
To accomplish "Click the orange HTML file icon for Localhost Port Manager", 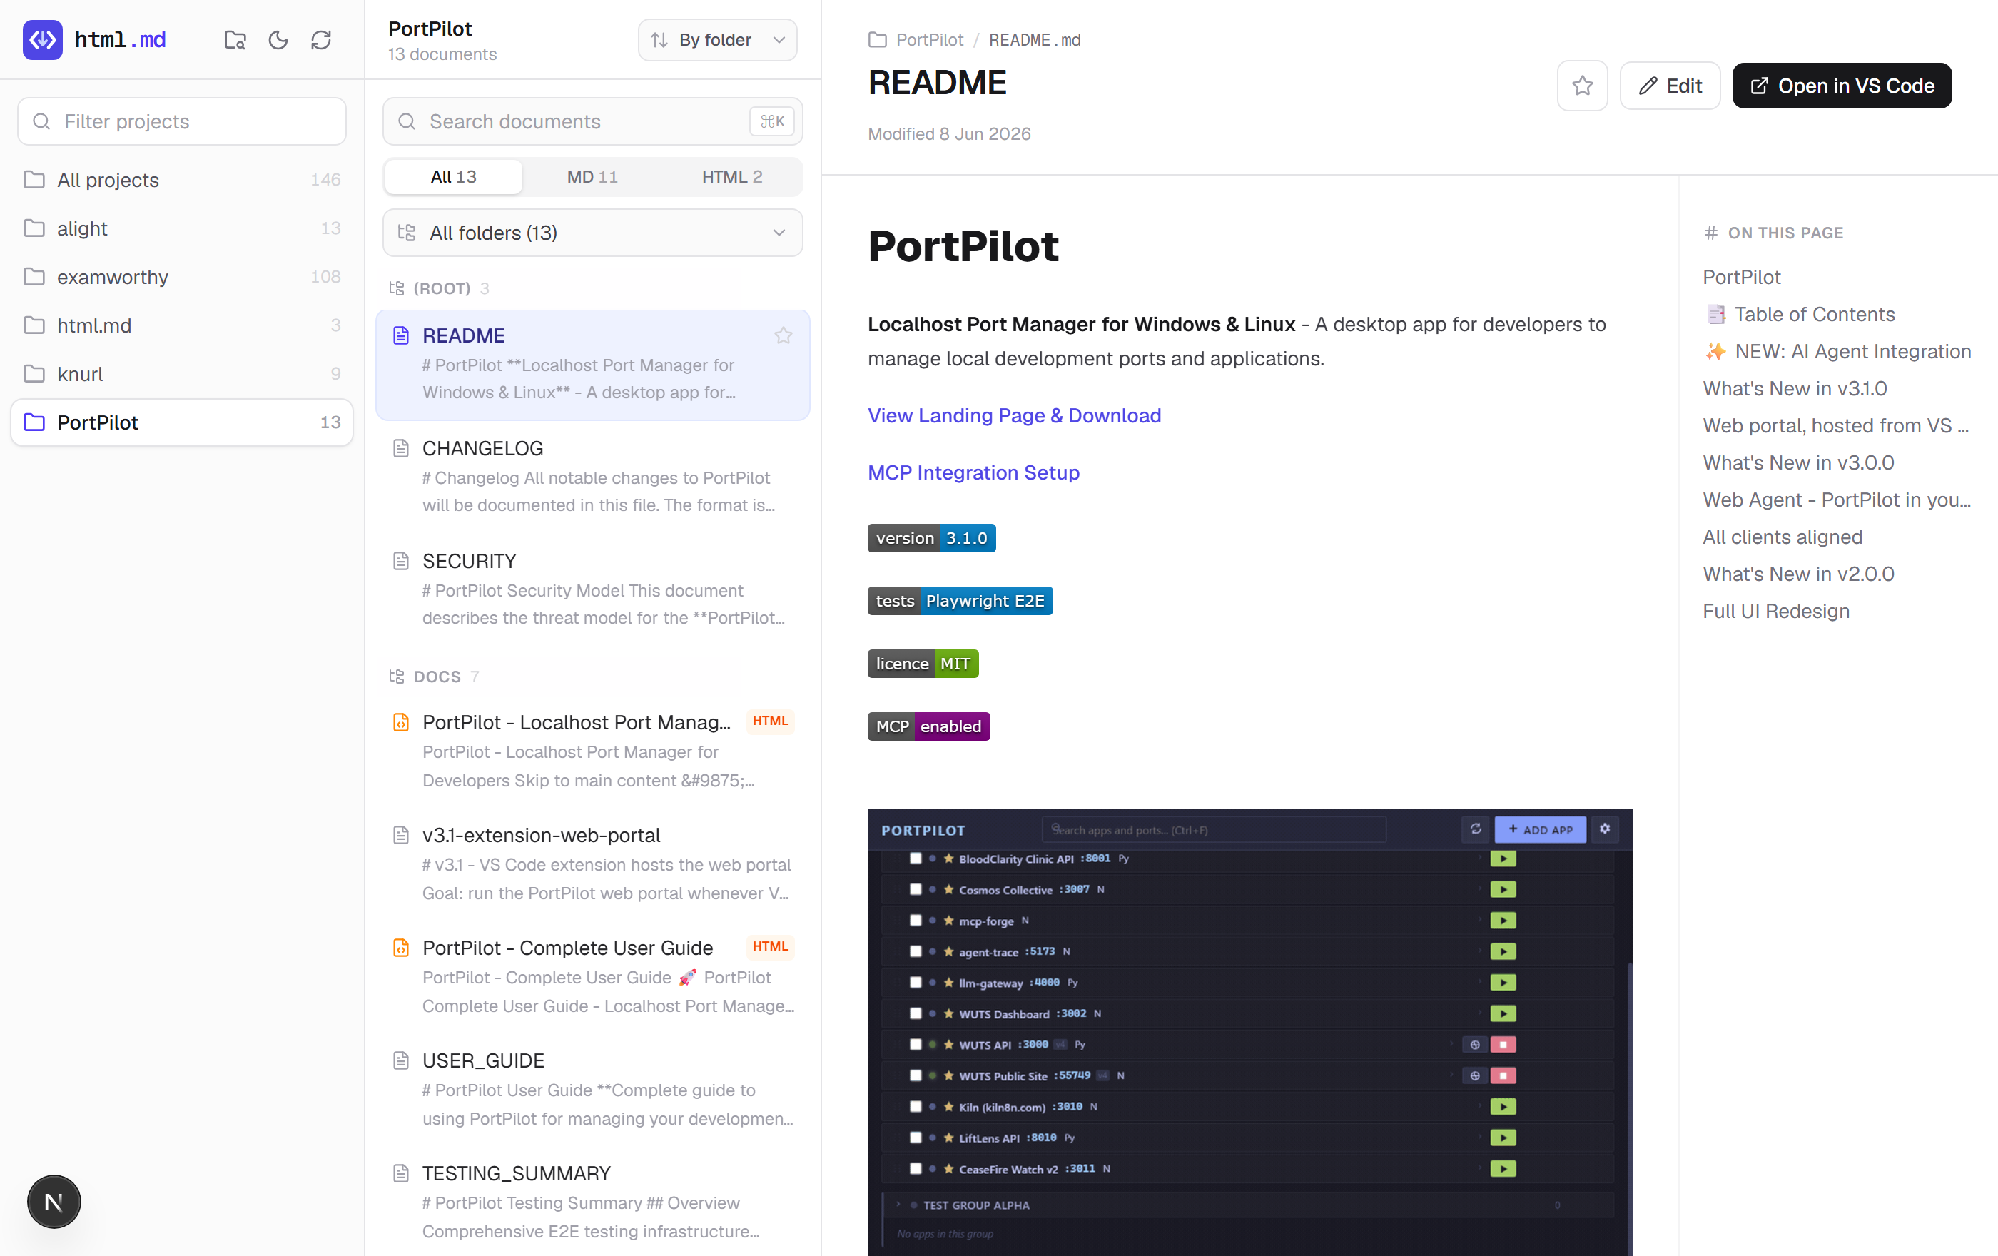I will pyautogui.click(x=401, y=723).
